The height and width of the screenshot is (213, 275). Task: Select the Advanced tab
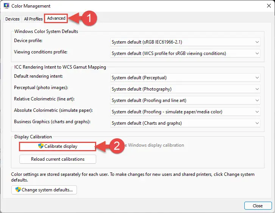coord(56,18)
